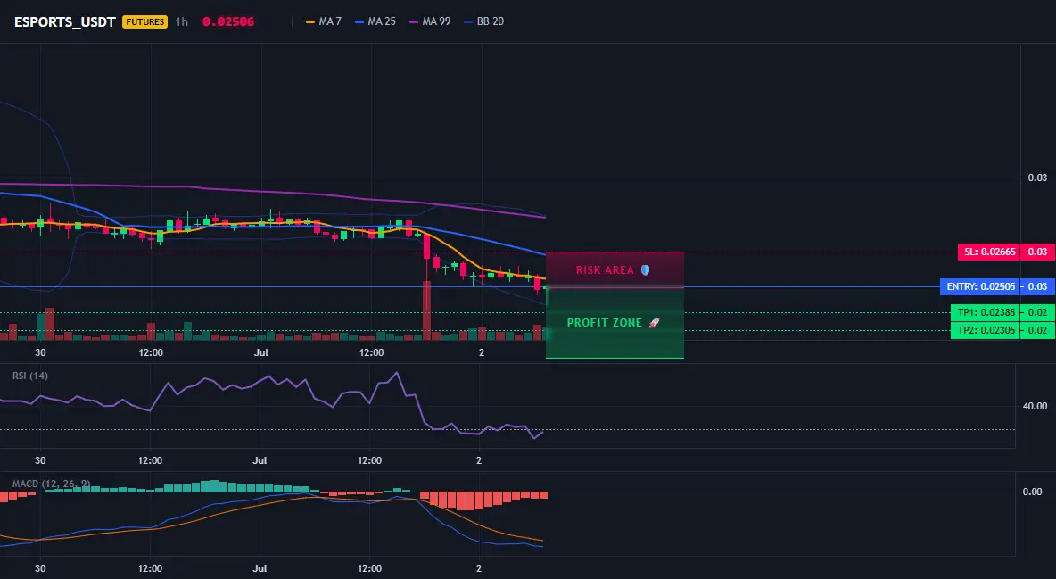Toggle the MA 25 legend entry
The height and width of the screenshot is (579, 1056).
coord(375,21)
